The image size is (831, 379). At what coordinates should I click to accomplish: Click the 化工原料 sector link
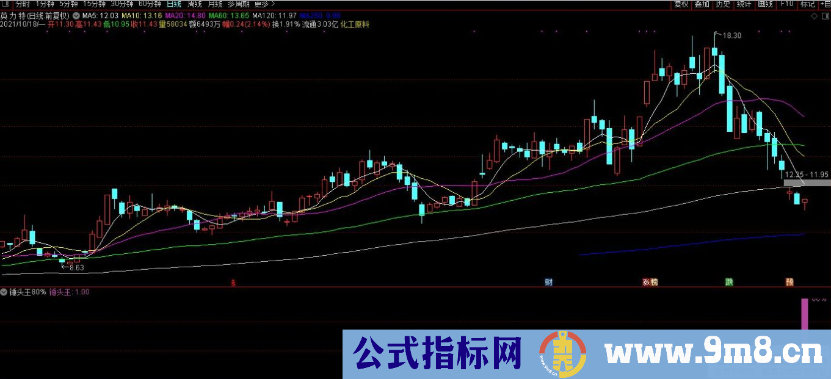[355, 24]
